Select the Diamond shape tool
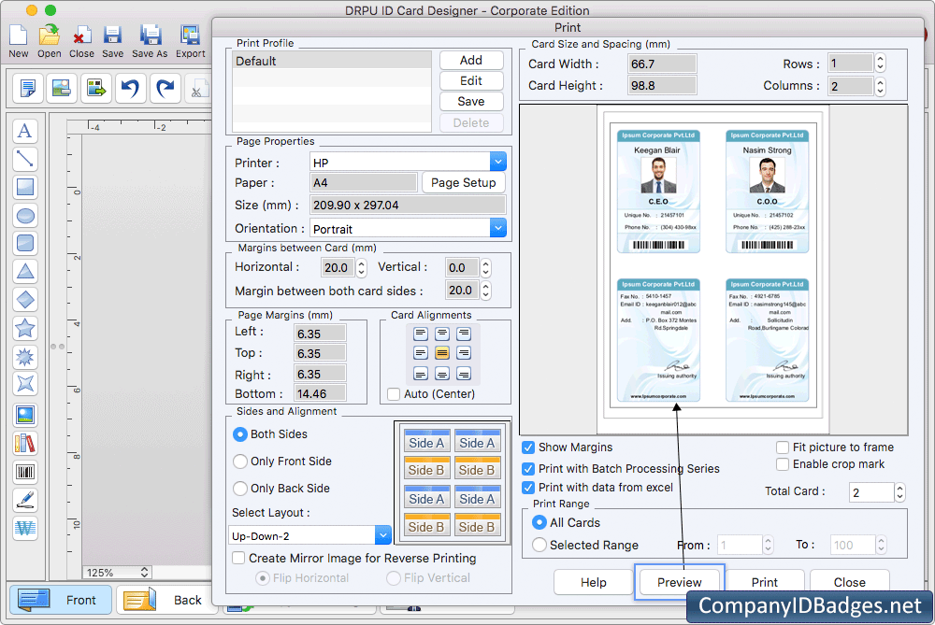The image size is (935, 625). tap(25, 300)
